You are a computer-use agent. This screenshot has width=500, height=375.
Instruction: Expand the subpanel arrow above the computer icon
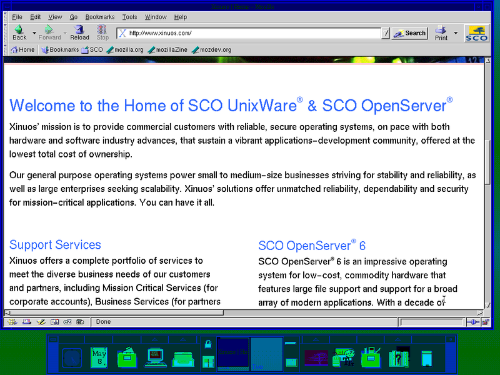[154, 339]
